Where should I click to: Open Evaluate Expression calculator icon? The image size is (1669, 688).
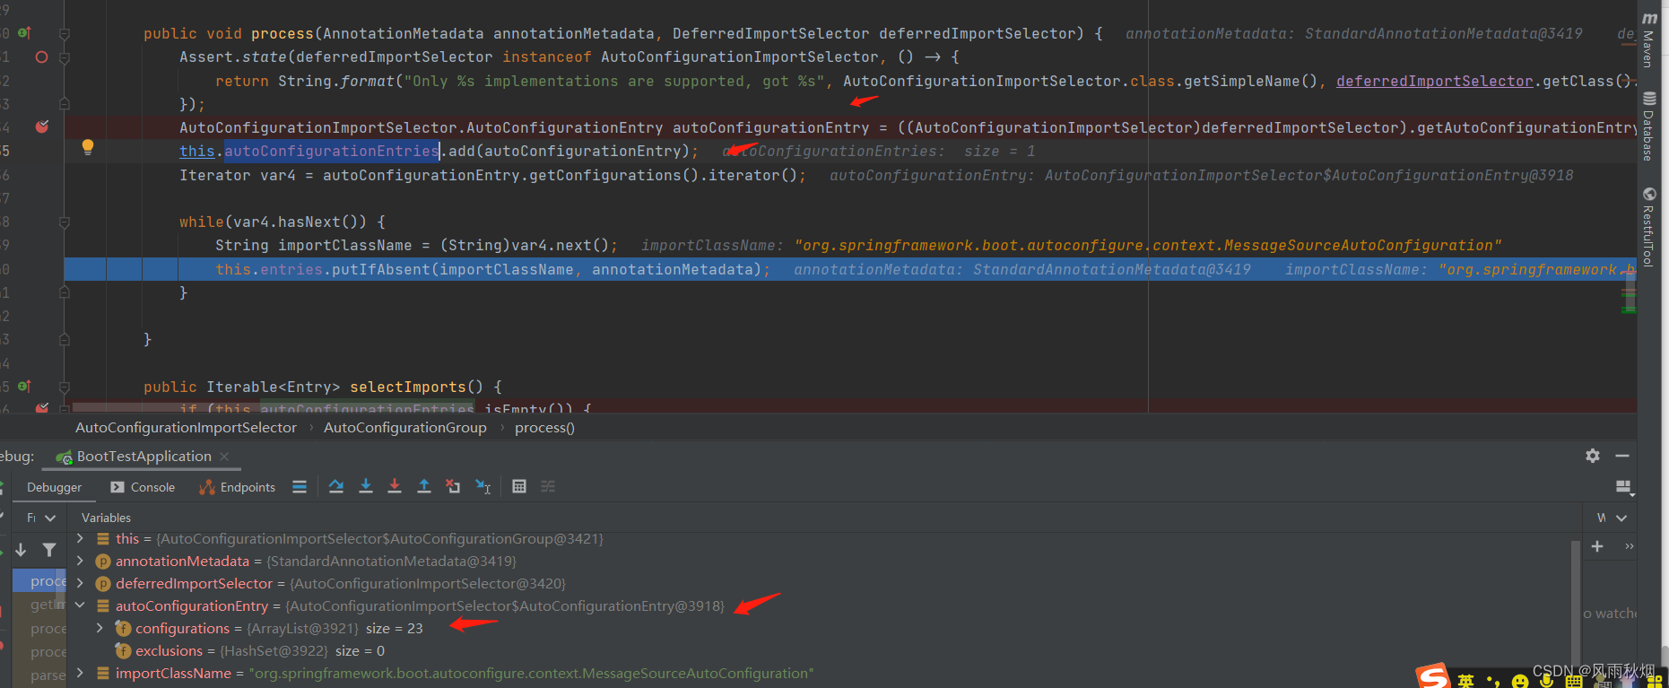pyautogui.click(x=519, y=486)
